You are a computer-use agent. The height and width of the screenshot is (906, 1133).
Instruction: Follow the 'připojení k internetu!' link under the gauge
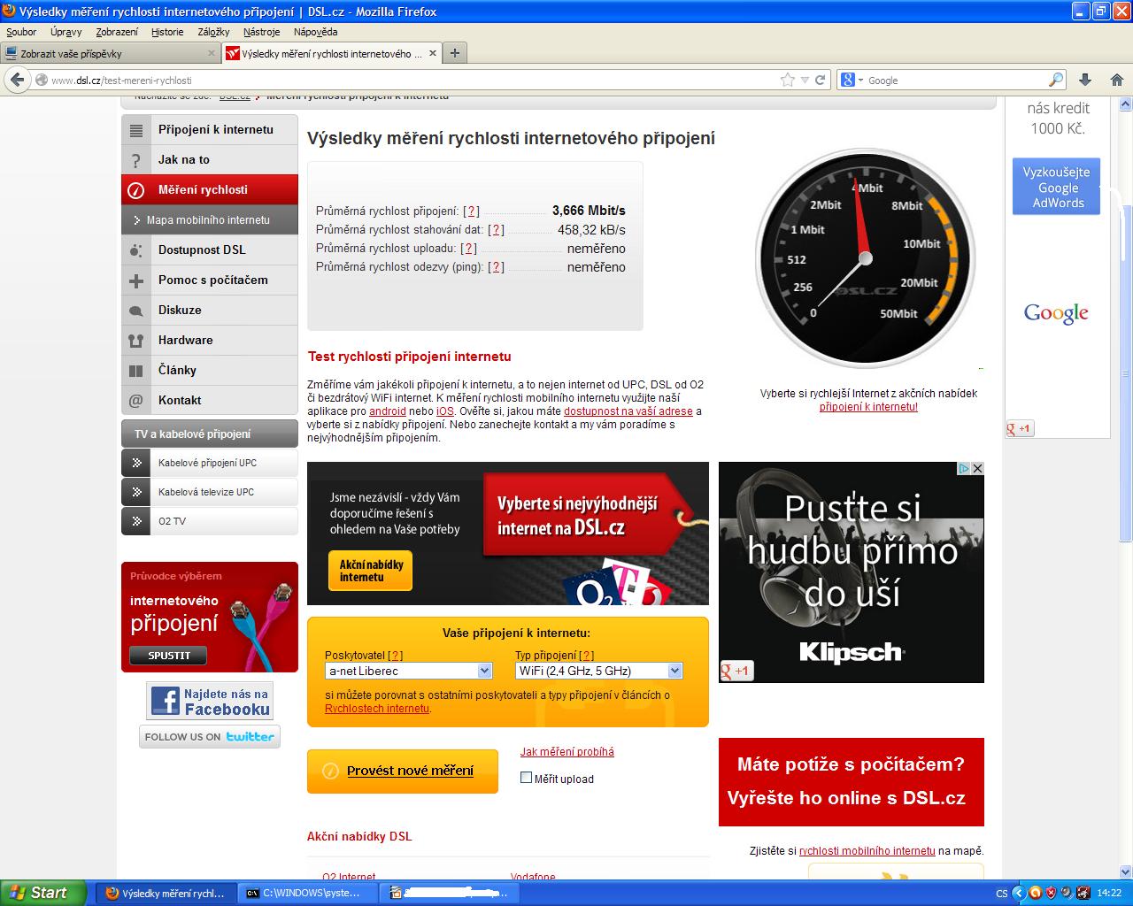pos(868,407)
